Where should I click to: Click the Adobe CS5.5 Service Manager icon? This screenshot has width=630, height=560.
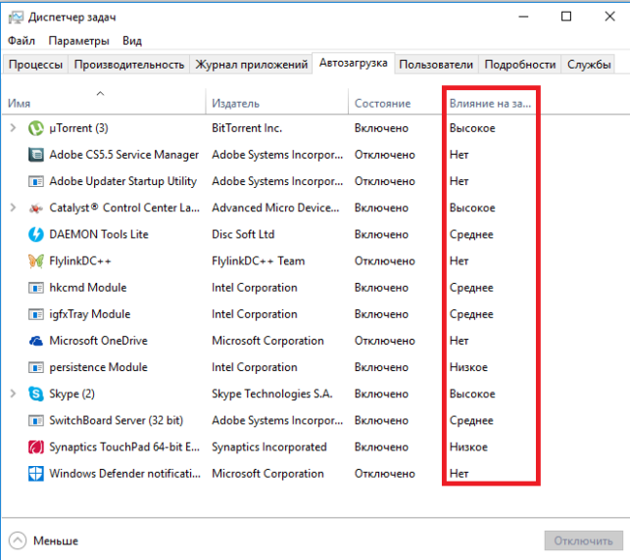[x=35, y=155]
